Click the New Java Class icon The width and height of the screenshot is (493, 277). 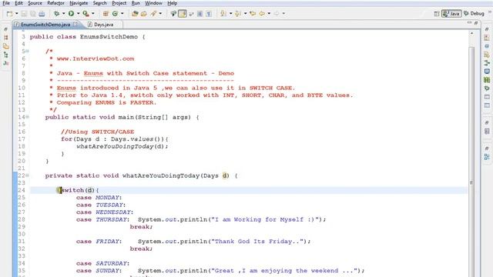(115, 14)
